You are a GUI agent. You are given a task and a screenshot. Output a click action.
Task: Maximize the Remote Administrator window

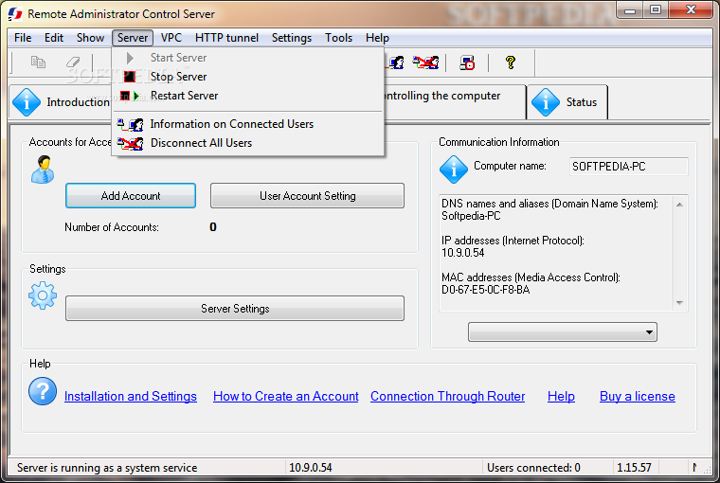pos(656,10)
